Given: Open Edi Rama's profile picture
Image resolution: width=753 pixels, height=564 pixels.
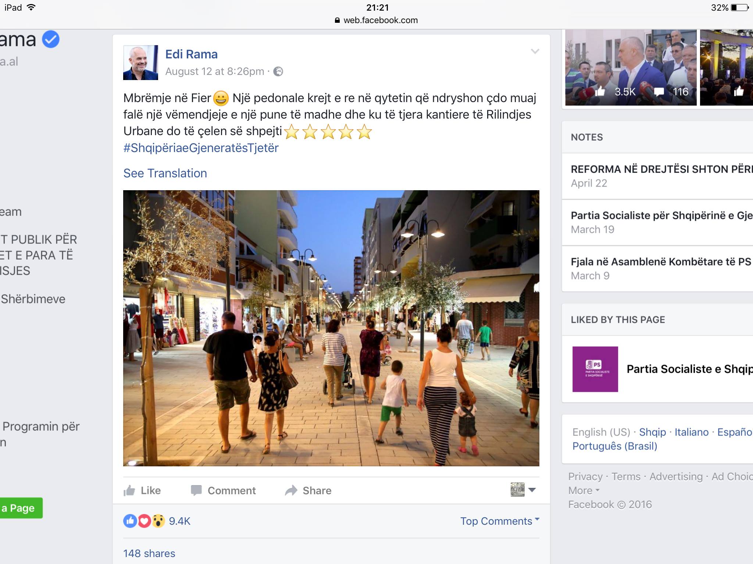Looking at the screenshot, I should click(140, 62).
